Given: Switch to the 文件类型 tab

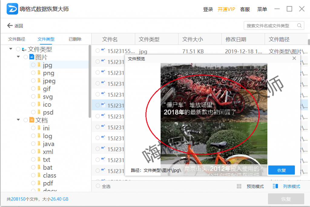Looking at the screenshot, I should point(46,39).
